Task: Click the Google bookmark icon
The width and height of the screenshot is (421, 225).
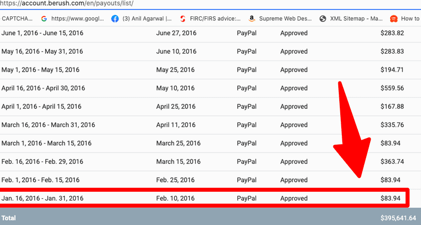Action: tap(44, 18)
